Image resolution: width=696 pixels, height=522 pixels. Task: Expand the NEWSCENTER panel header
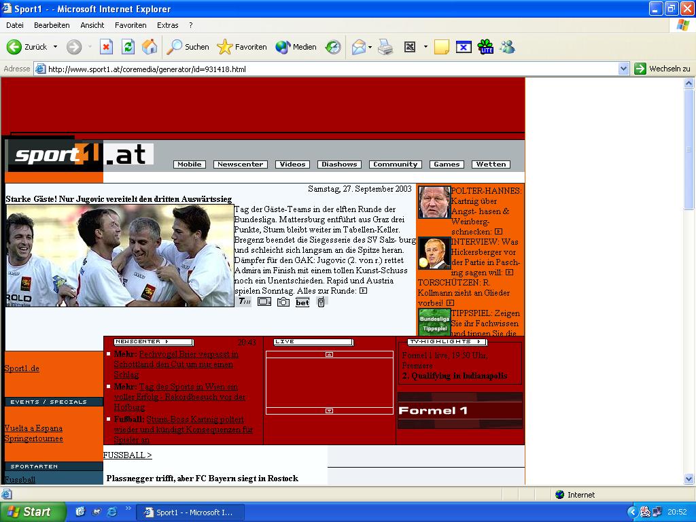(154, 342)
